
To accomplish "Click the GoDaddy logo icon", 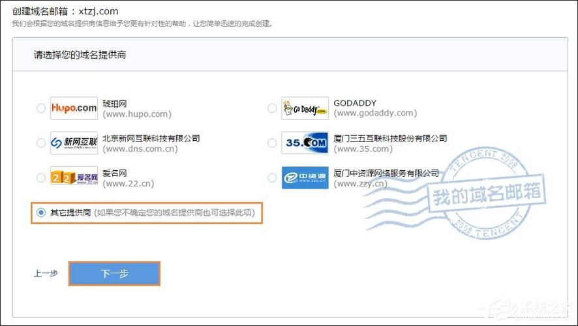I will tap(305, 108).
